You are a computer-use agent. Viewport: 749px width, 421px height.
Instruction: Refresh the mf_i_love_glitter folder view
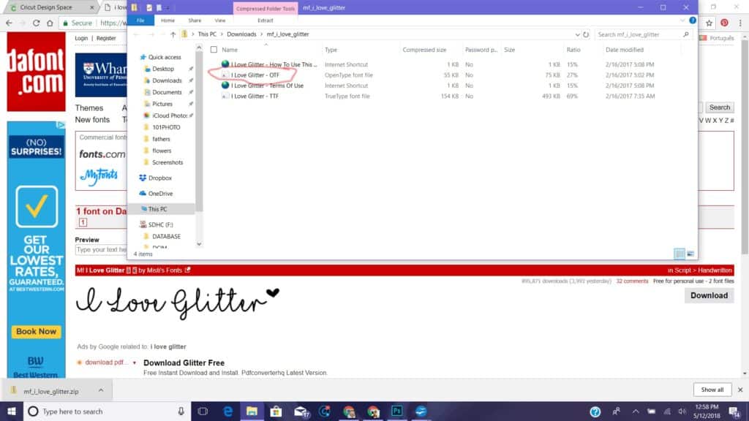pyautogui.click(x=586, y=34)
